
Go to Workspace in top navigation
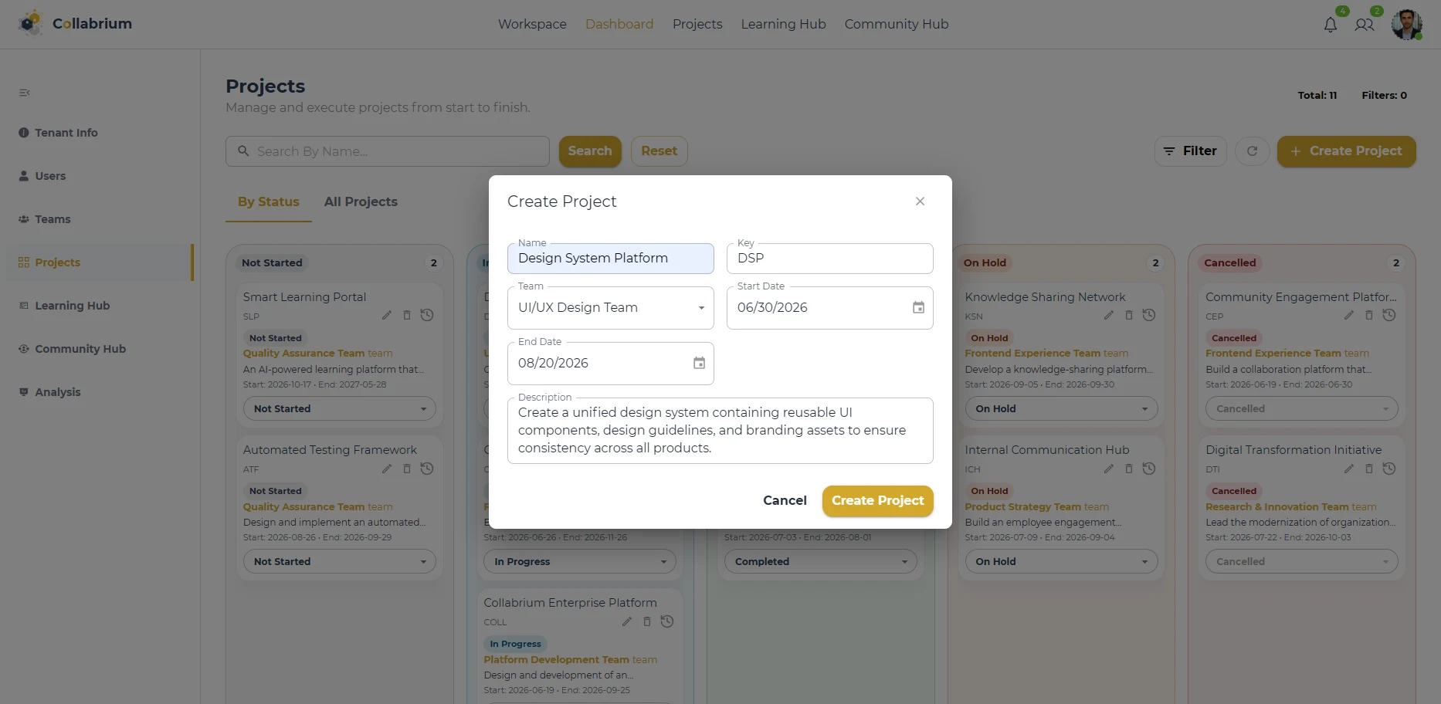pos(532,24)
